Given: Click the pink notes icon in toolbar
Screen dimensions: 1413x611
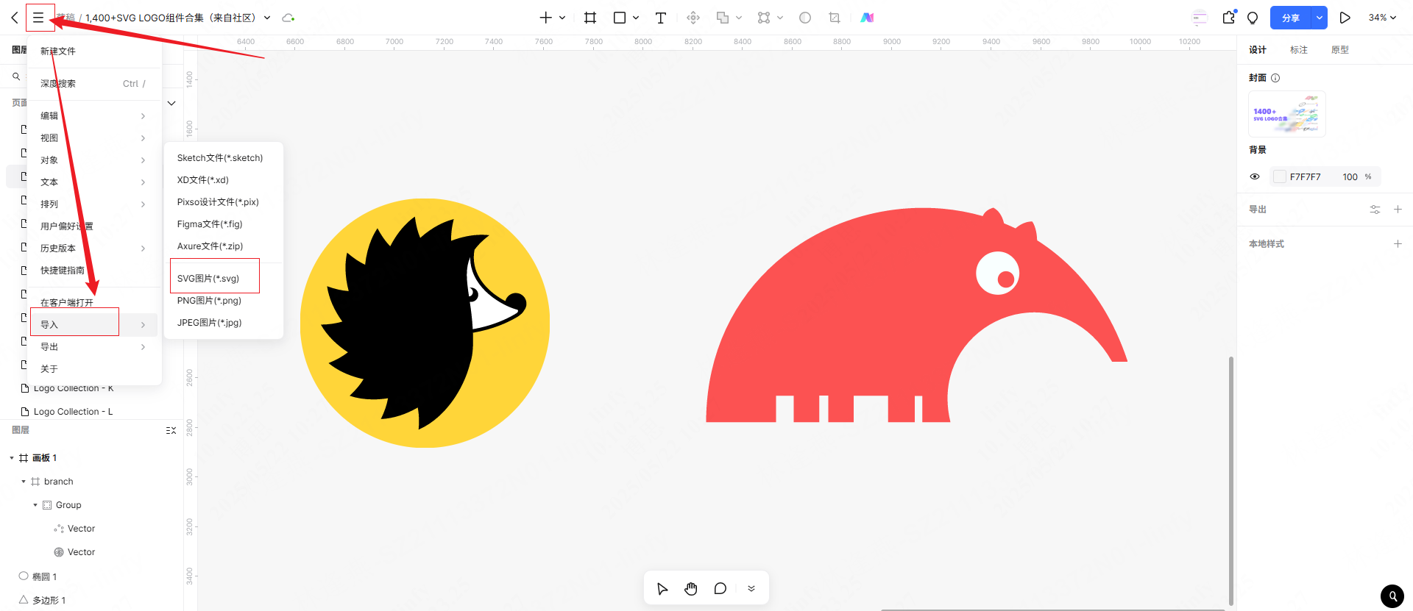Looking at the screenshot, I should (1200, 18).
